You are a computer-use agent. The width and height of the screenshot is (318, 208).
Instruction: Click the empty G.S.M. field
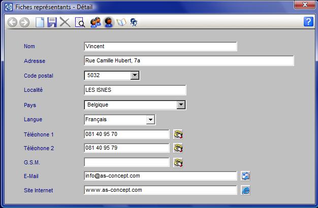pos(126,162)
